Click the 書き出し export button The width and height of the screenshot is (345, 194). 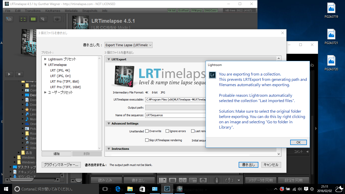point(249,165)
